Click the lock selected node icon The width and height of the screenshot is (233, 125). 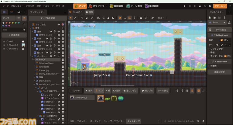click(x=141, y=18)
